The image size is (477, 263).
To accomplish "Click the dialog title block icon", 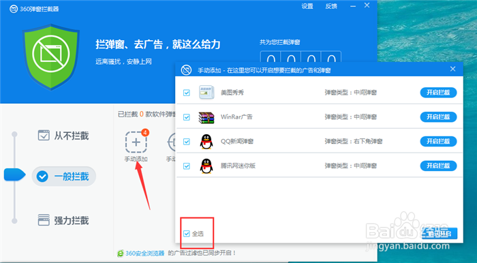I will pyautogui.click(x=186, y=70).
